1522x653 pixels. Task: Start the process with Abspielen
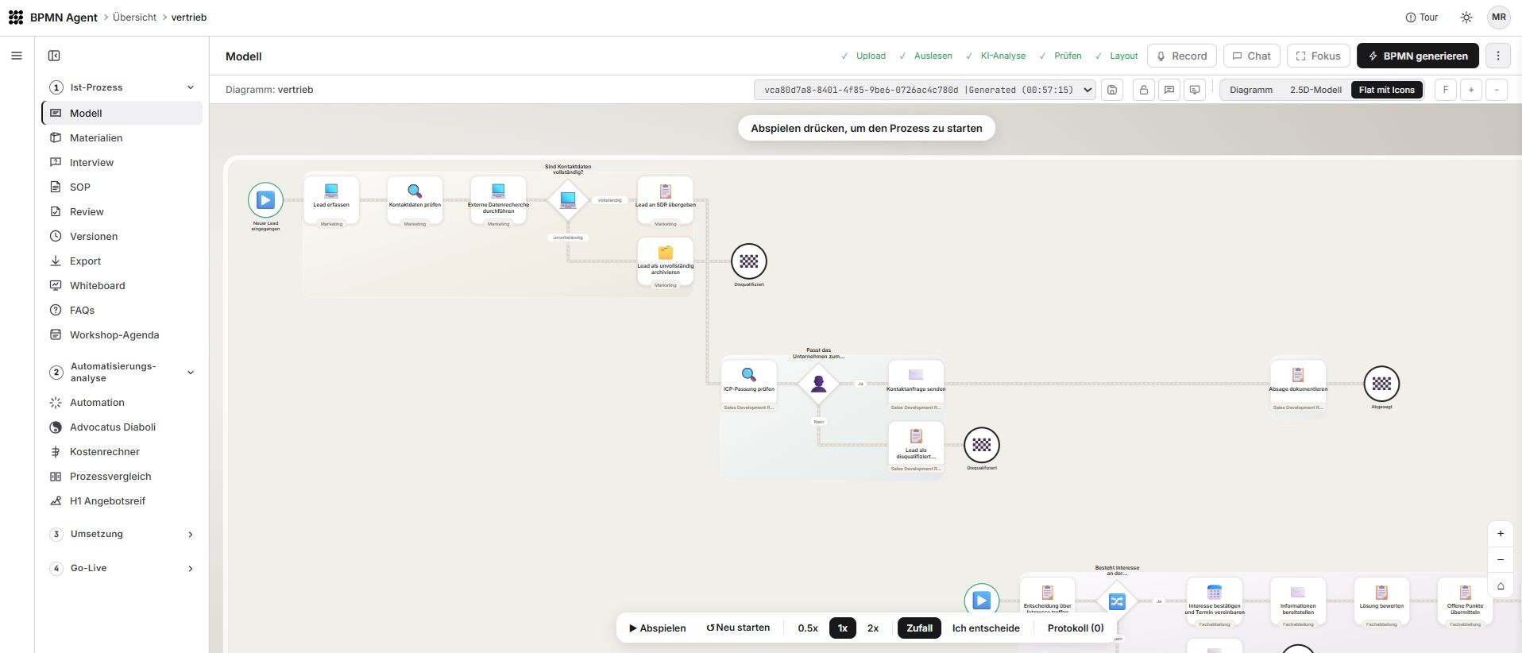(x=658, y=628)
